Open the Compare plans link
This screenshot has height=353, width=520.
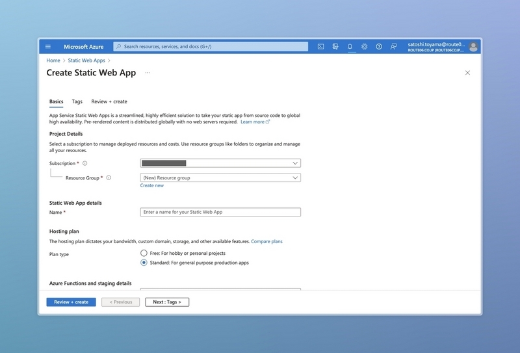click(266, 242)
